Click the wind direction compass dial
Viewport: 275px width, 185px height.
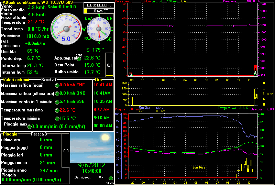pyautogui.click(x=99, y=29)
